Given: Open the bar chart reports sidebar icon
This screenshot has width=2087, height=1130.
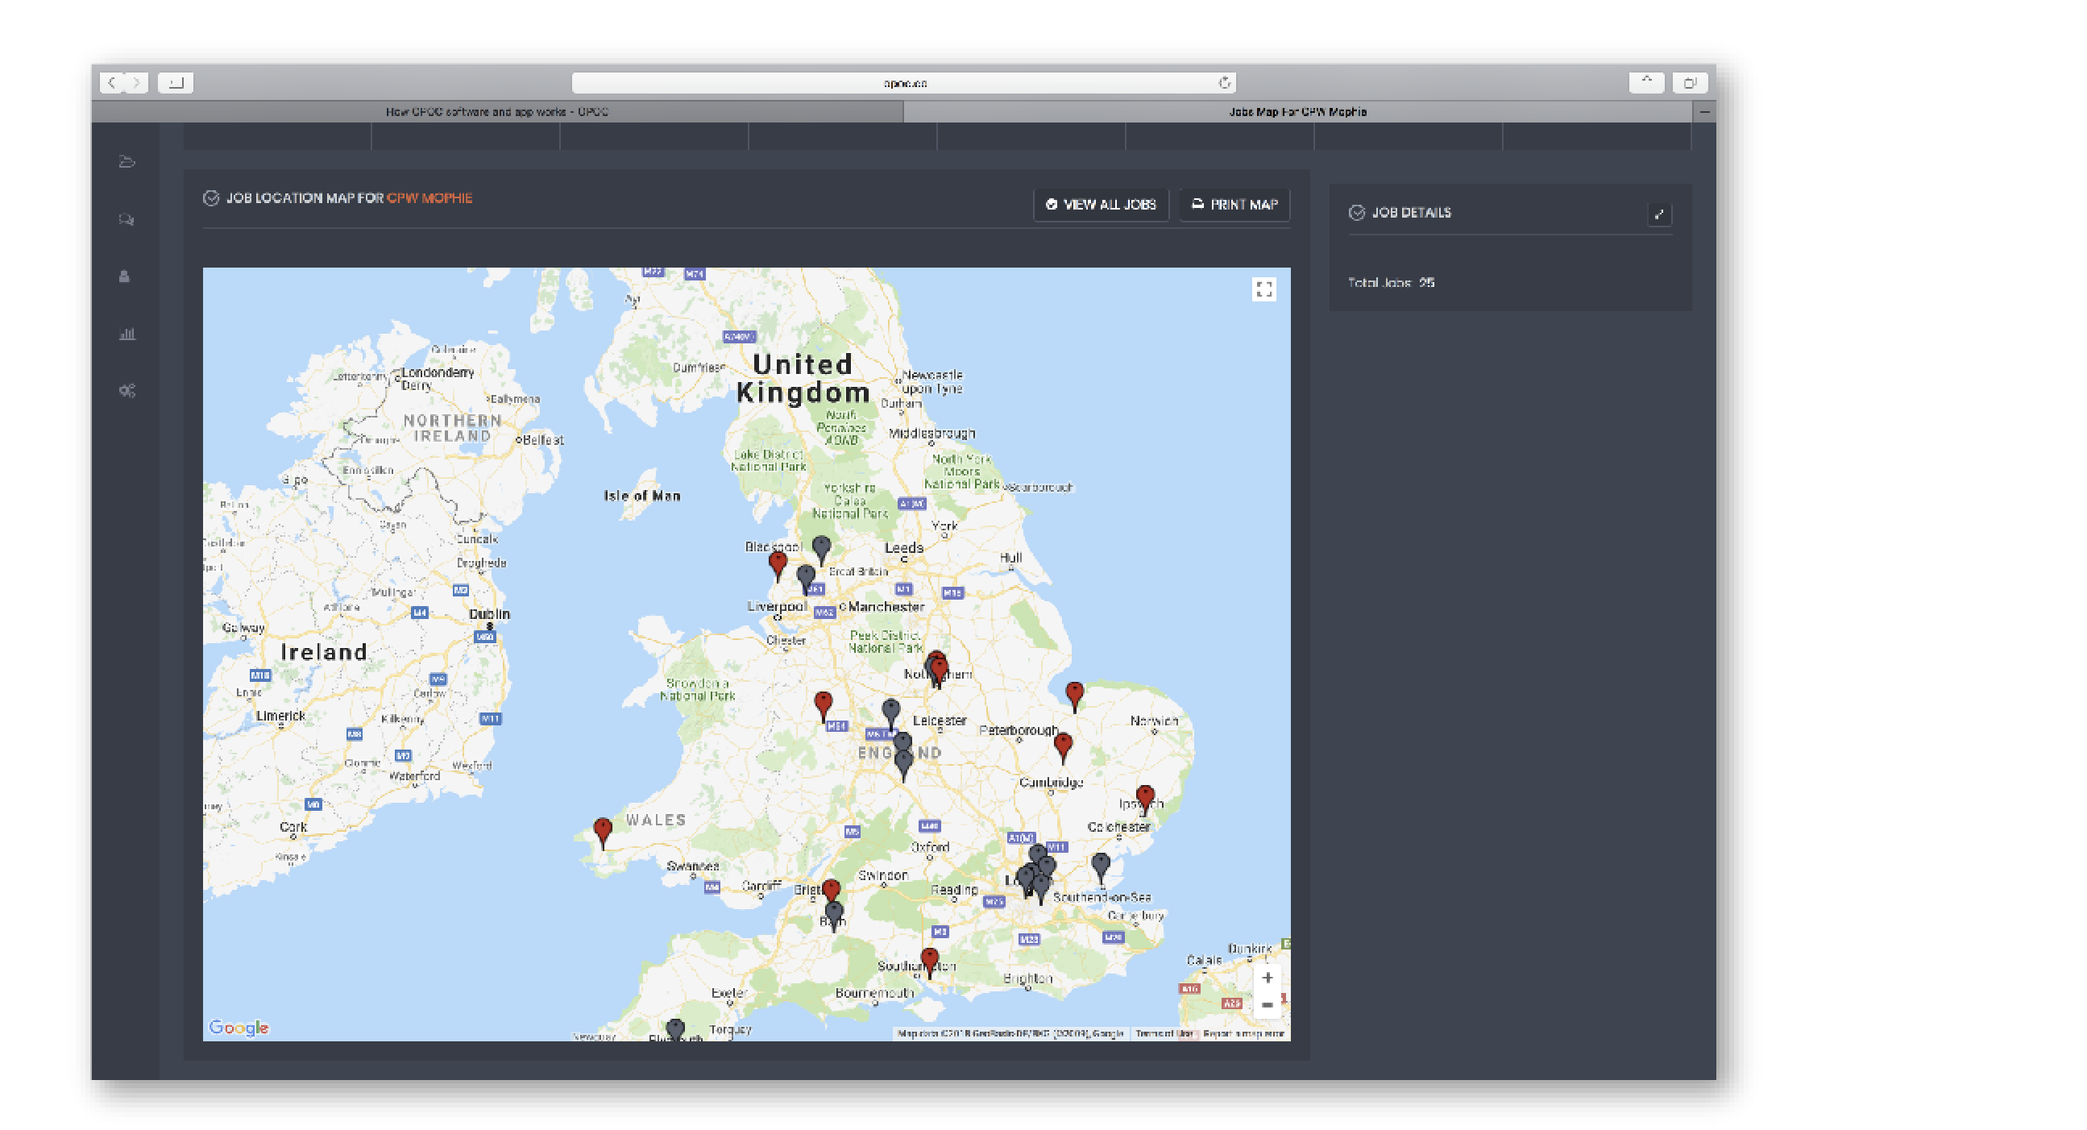Looking at the screenshot, I should click(x=127, y=334).
